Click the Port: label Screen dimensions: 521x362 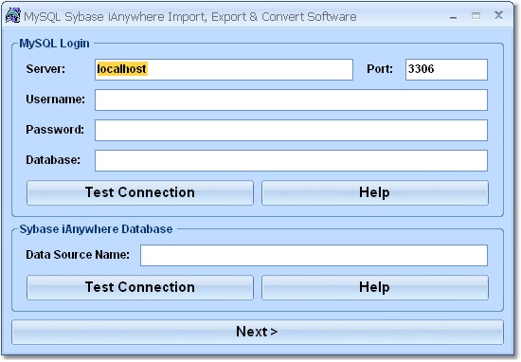[x=380, y=69]
